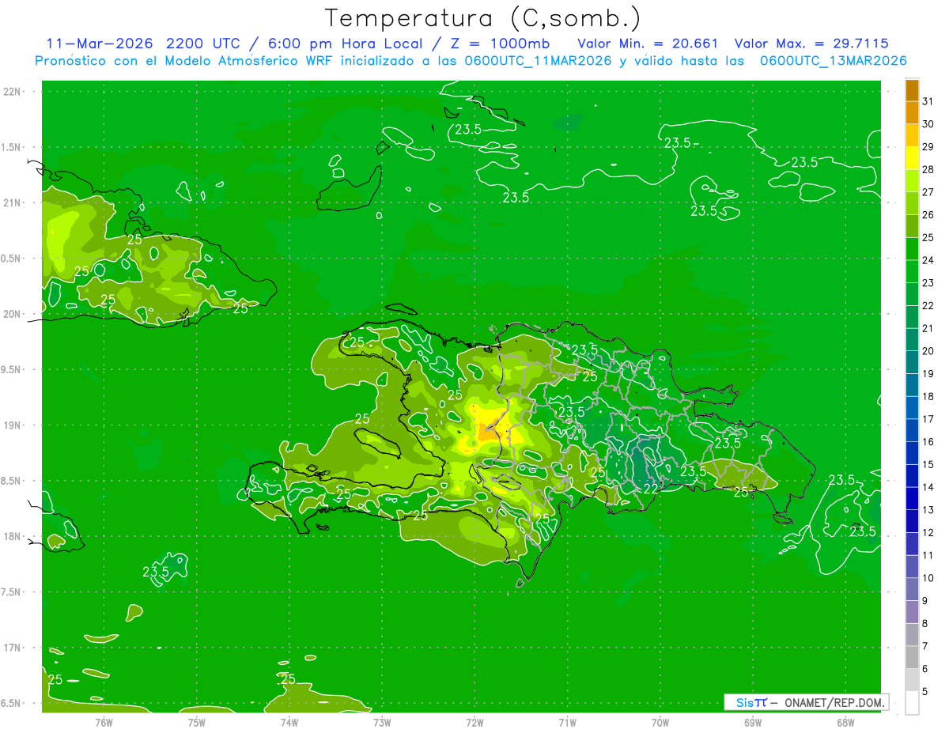Pick the bright yellow swatch between 28 and 29
This screenshot has width=949, height=733.
[x=912, y=158]
